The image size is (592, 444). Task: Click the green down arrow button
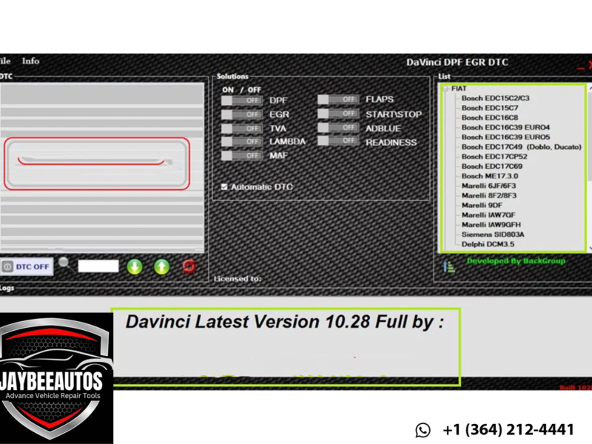[134, 266]
